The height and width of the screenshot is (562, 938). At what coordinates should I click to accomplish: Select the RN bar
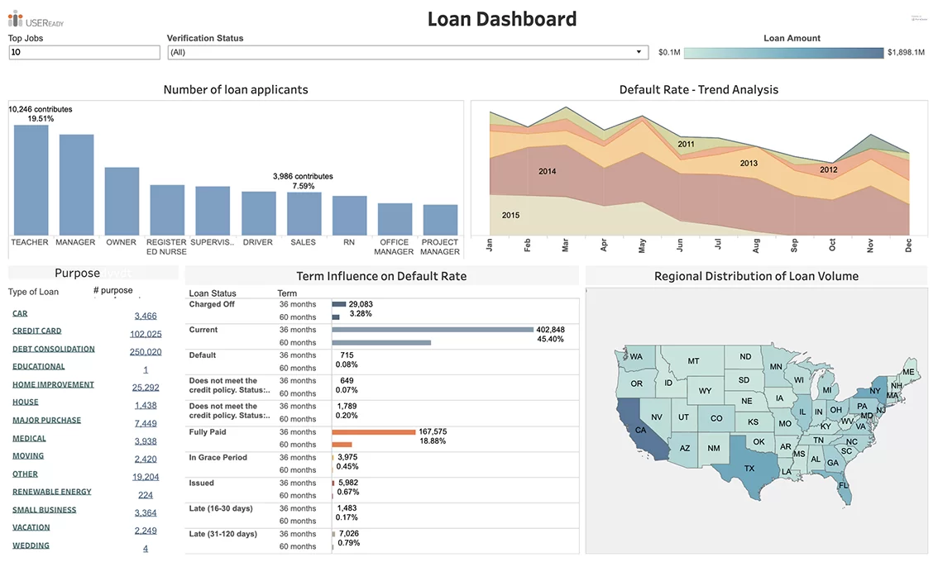click(349, 215)
